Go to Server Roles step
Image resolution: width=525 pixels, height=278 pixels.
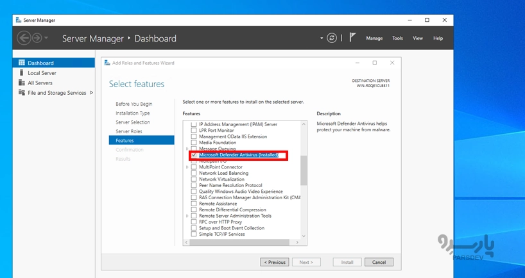pyautogui.click(x=129, y=131)
